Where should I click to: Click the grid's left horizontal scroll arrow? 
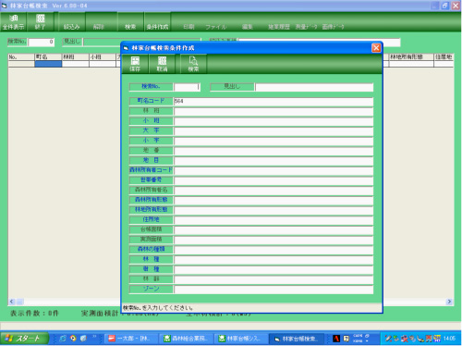tap(12, 302)
